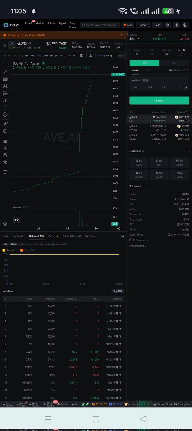192x431 pixels.
Task: Click the Connect wallet button
Action: (x=143, y=25)
